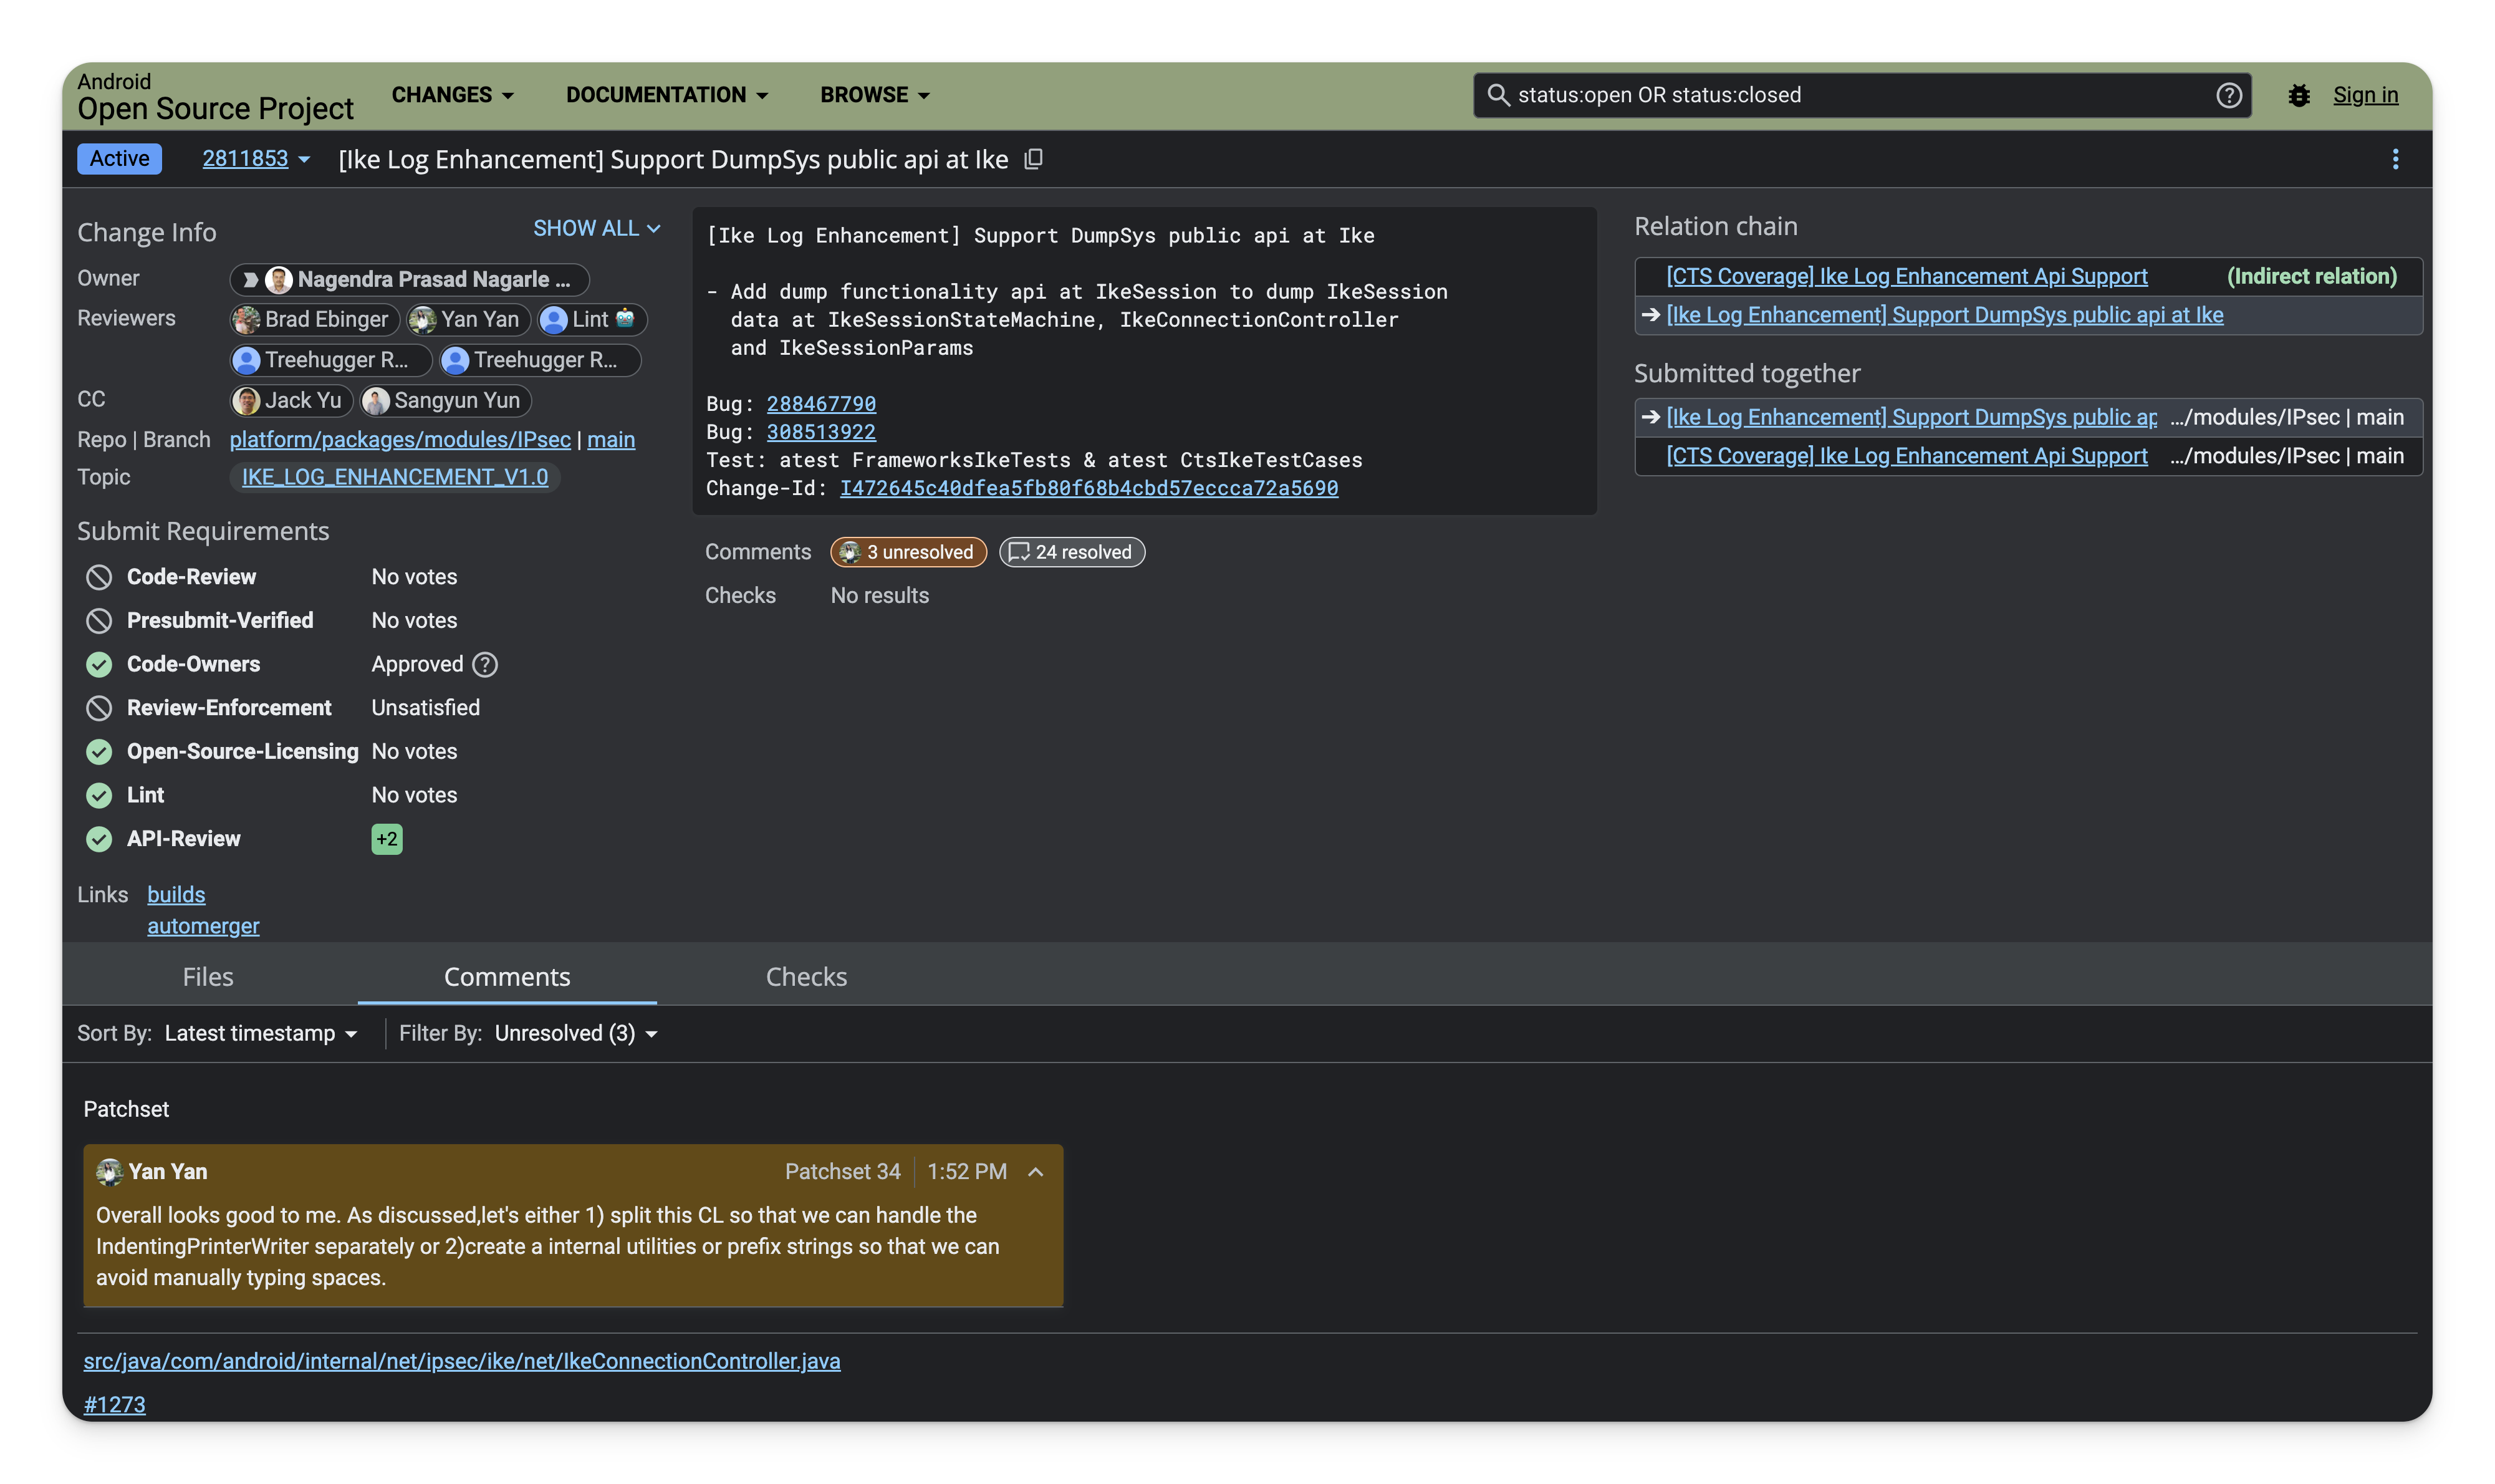
Task: Expand SHOW ALL in Change Info
Action: click(597, 229)
